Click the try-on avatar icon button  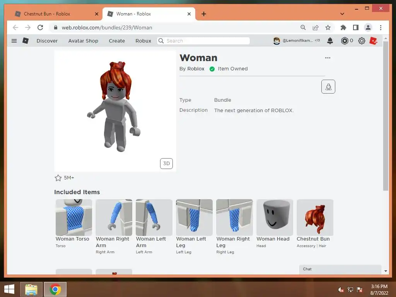(x=328, y=87)
